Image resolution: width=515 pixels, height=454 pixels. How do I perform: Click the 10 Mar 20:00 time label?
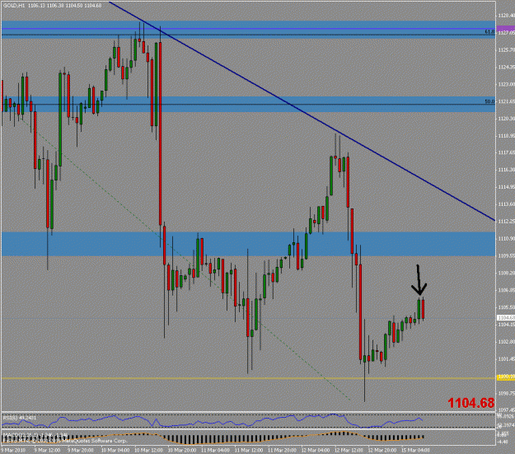[181, 450]
